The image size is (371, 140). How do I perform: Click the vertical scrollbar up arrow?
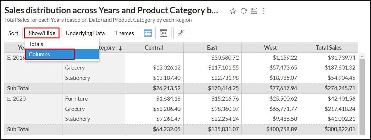tap(362, 56)
